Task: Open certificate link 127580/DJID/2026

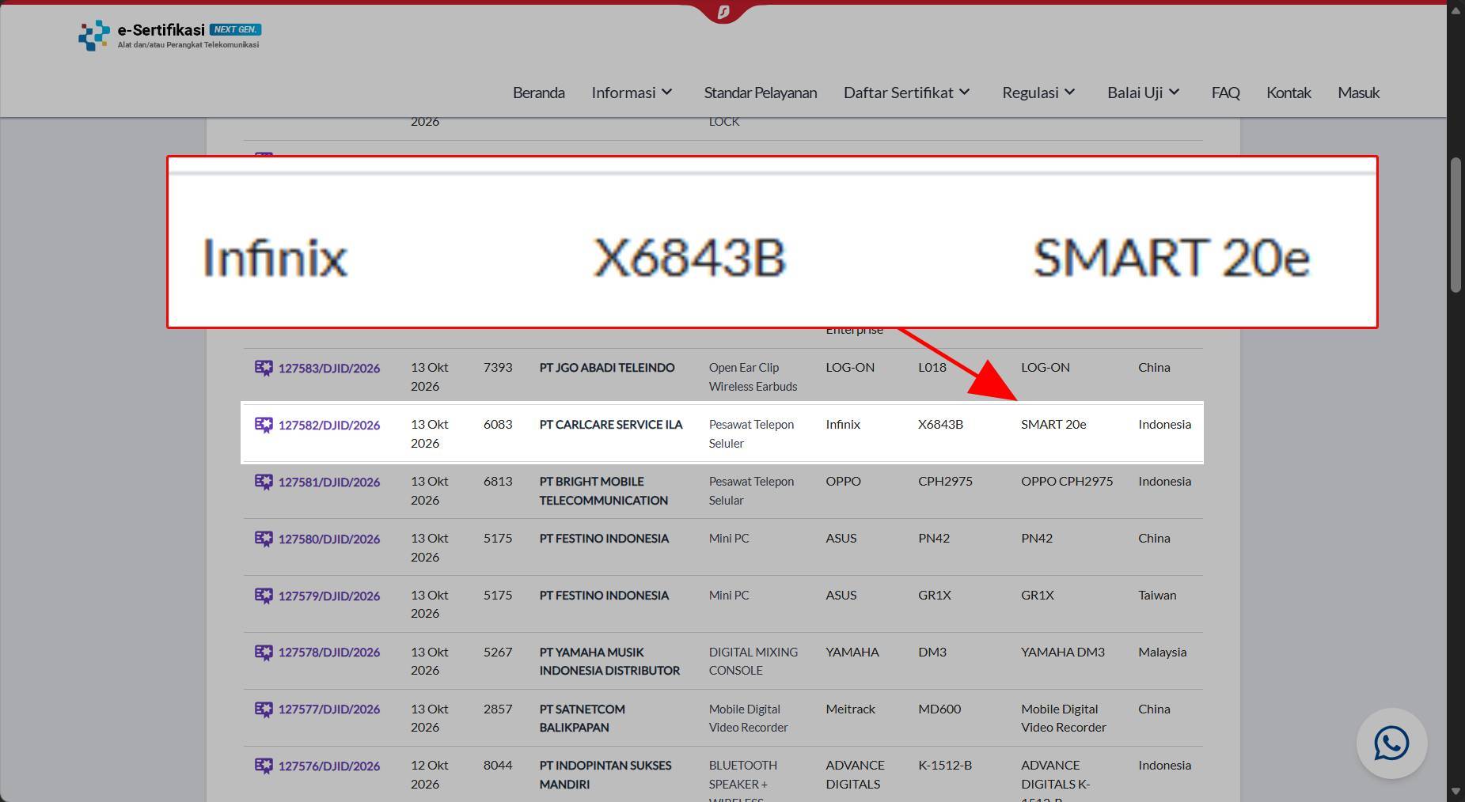Action: [x=329, y=539]
